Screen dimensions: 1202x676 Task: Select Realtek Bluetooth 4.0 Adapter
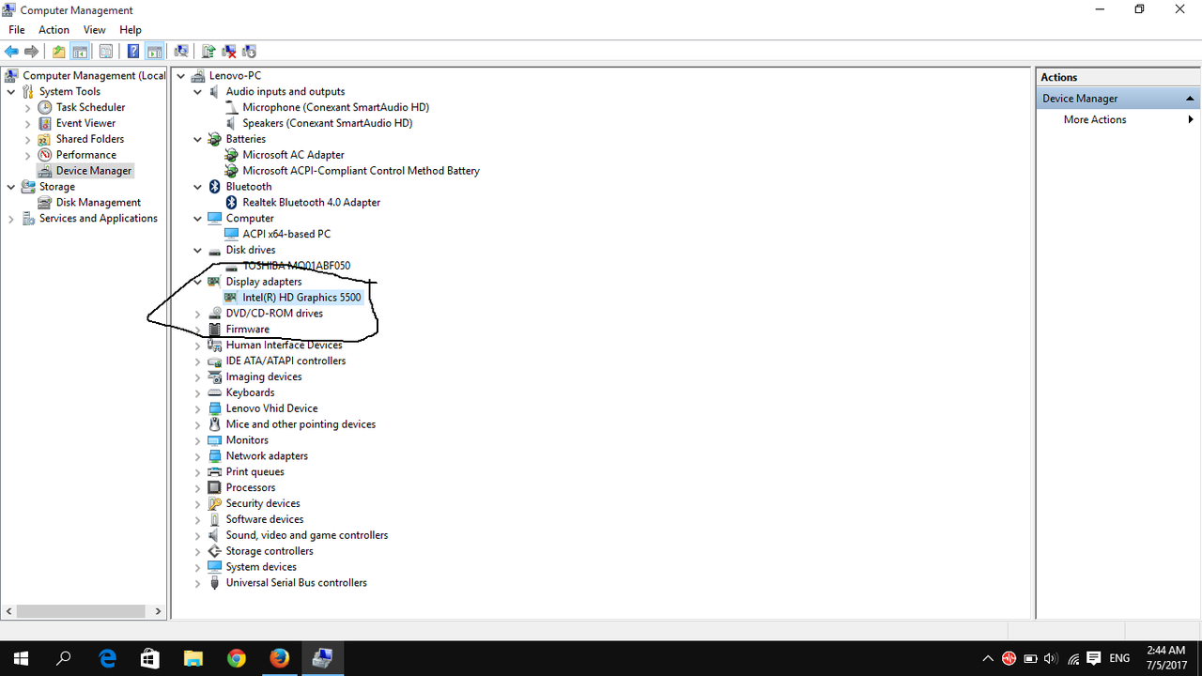click(311, 203)
